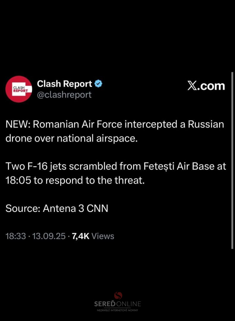The image size is (235, 321).
Task: Click the 18:33 post timestamp
Action: 15,236
